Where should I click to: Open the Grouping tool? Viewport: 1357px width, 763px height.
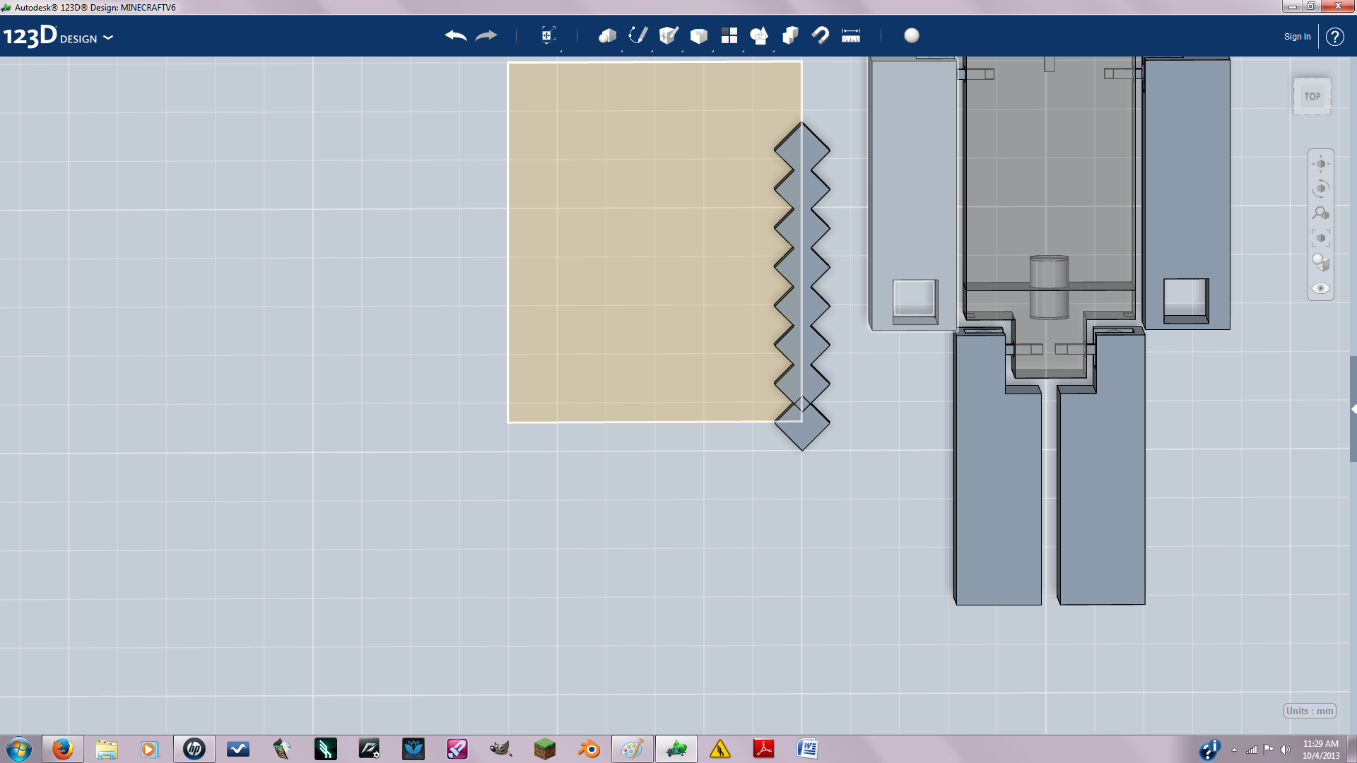(759, 35)
